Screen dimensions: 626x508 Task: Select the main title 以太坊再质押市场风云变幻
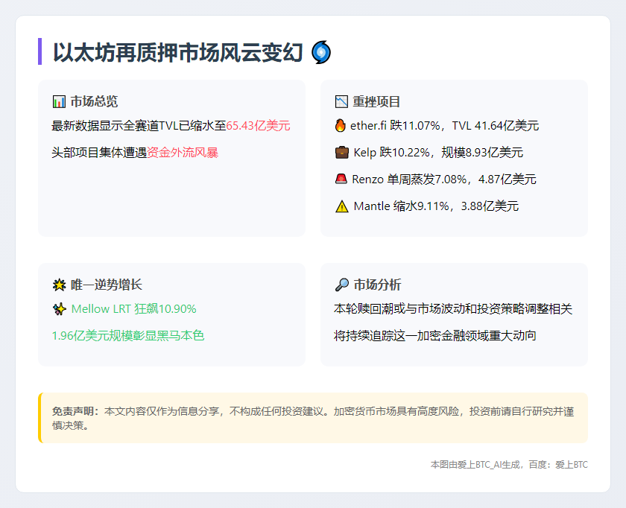[178, 52]
